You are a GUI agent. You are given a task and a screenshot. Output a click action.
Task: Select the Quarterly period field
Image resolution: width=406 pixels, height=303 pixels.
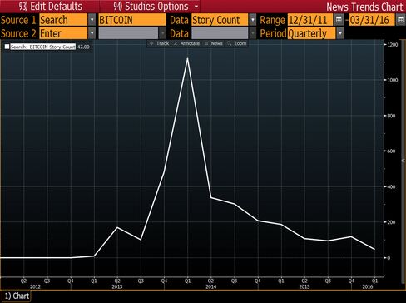[311, 33]
